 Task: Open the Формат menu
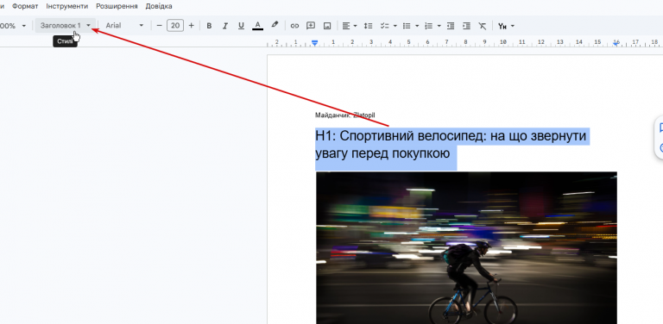[25, 6]
